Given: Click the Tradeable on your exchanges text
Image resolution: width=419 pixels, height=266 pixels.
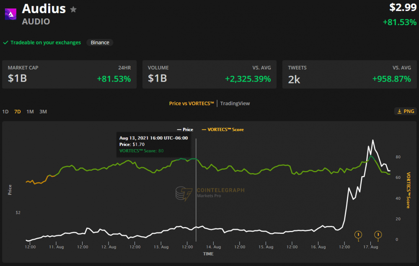Looking at the screenshot, I should 46,42.
